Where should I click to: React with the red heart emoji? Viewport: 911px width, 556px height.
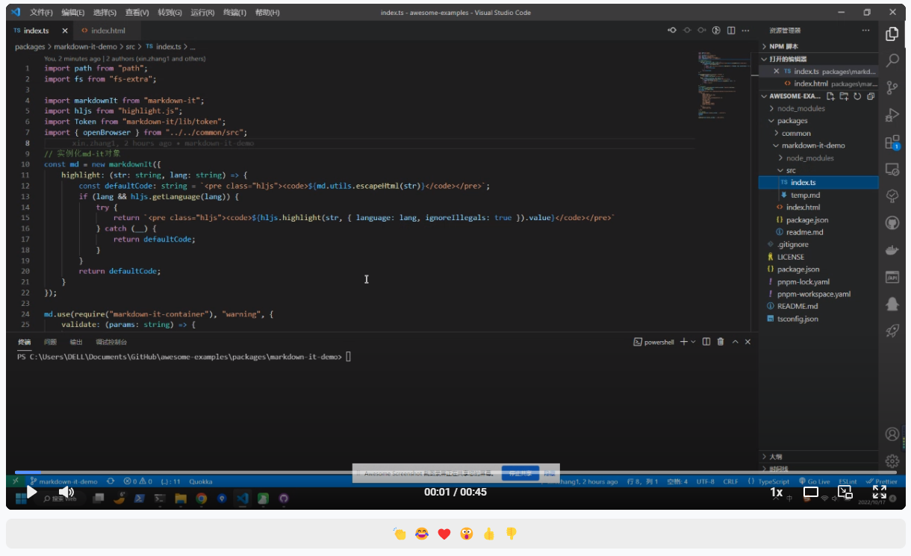(x=444, y=534)
